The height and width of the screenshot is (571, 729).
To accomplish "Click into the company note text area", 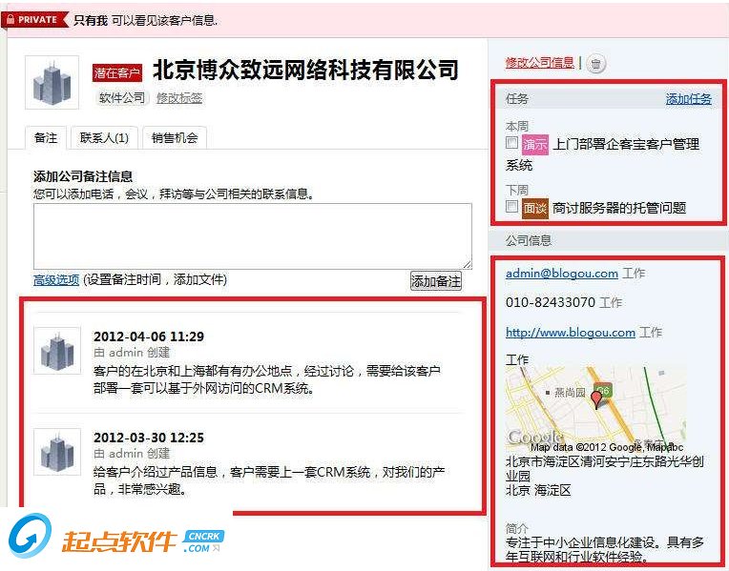I will [x=253, y=236].
